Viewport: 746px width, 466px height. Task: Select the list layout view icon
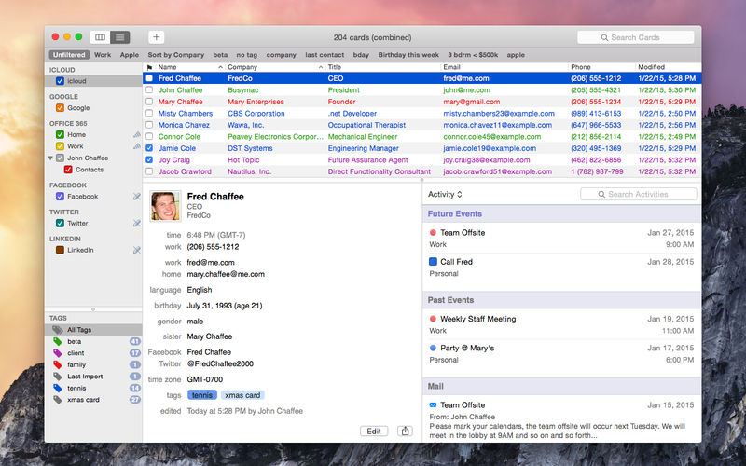pyautogui.click(x=119, y=37)
